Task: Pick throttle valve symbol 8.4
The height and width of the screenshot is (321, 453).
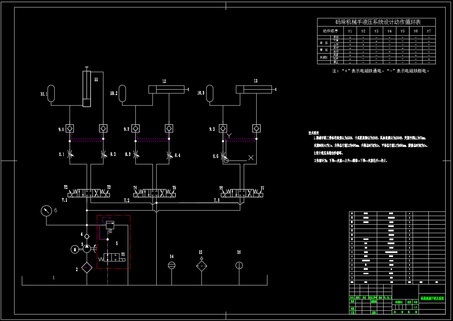Action: (x=169, y=155)
